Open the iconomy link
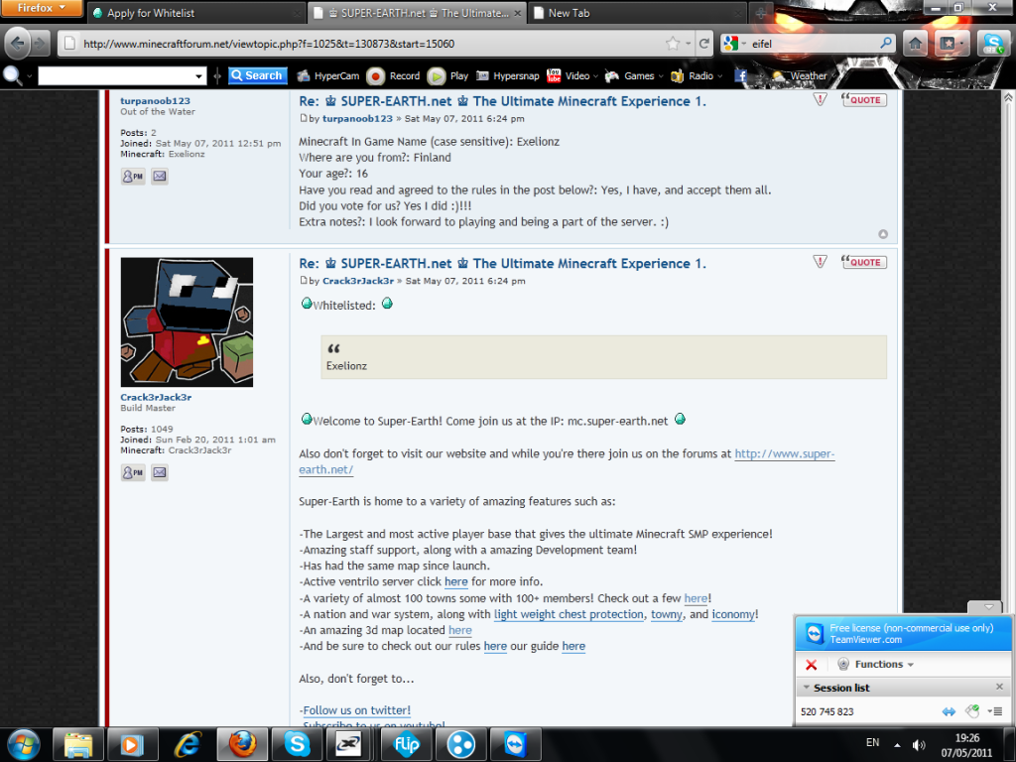 coord(733,614)
